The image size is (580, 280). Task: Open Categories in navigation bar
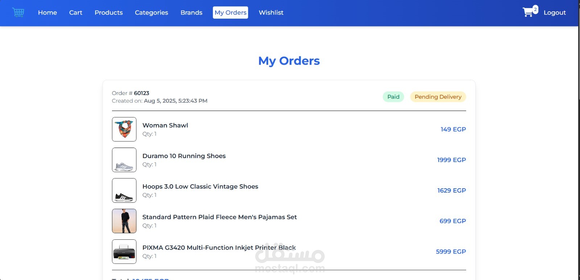pyautogui.click(x=152, y=13)
